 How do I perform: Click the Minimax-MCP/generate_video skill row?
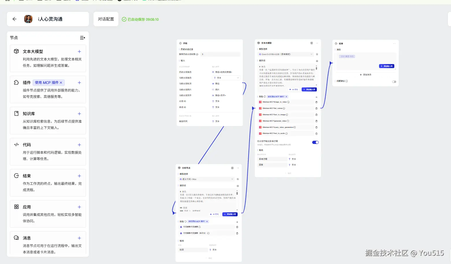[286, 121]
